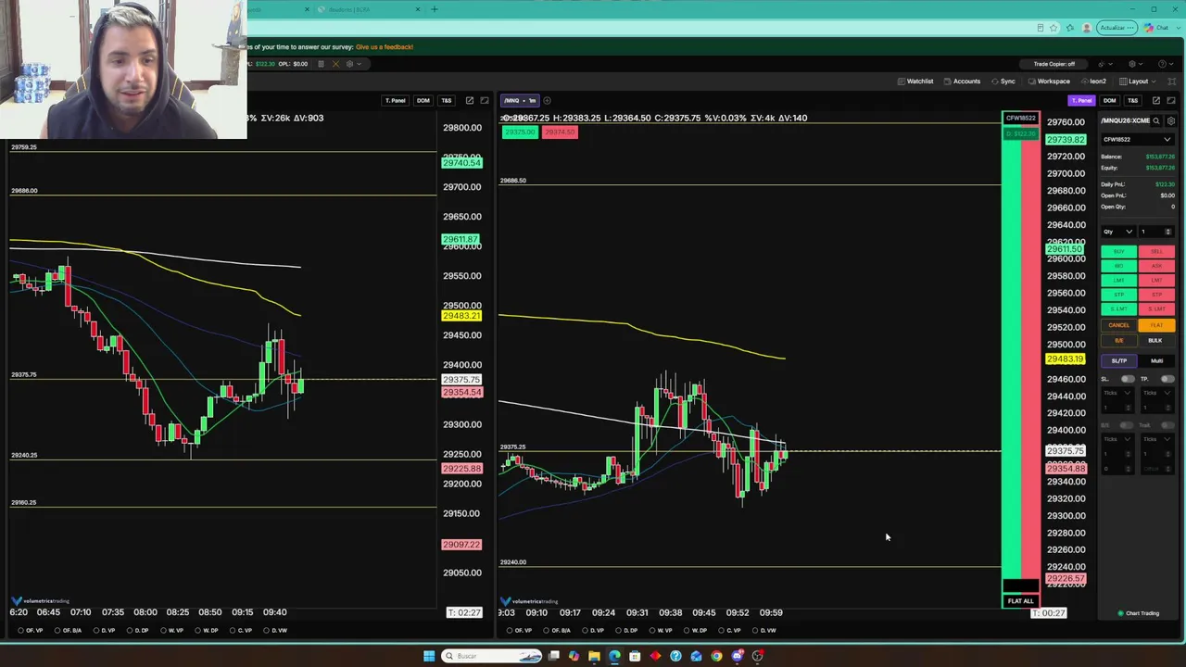Cancel all orders with CANCEL button

(1118, 325)
